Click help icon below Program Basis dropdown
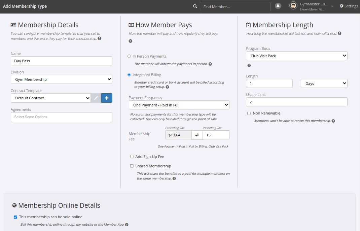360x231 pixels. click(249, 66)
